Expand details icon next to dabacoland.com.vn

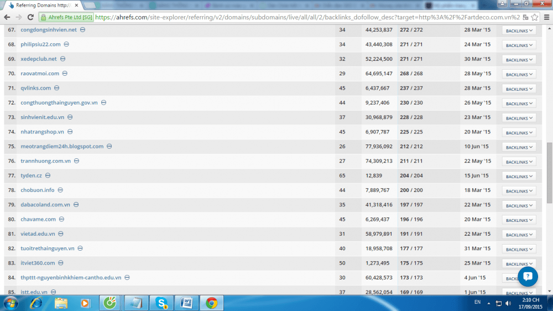click(76, 204)
